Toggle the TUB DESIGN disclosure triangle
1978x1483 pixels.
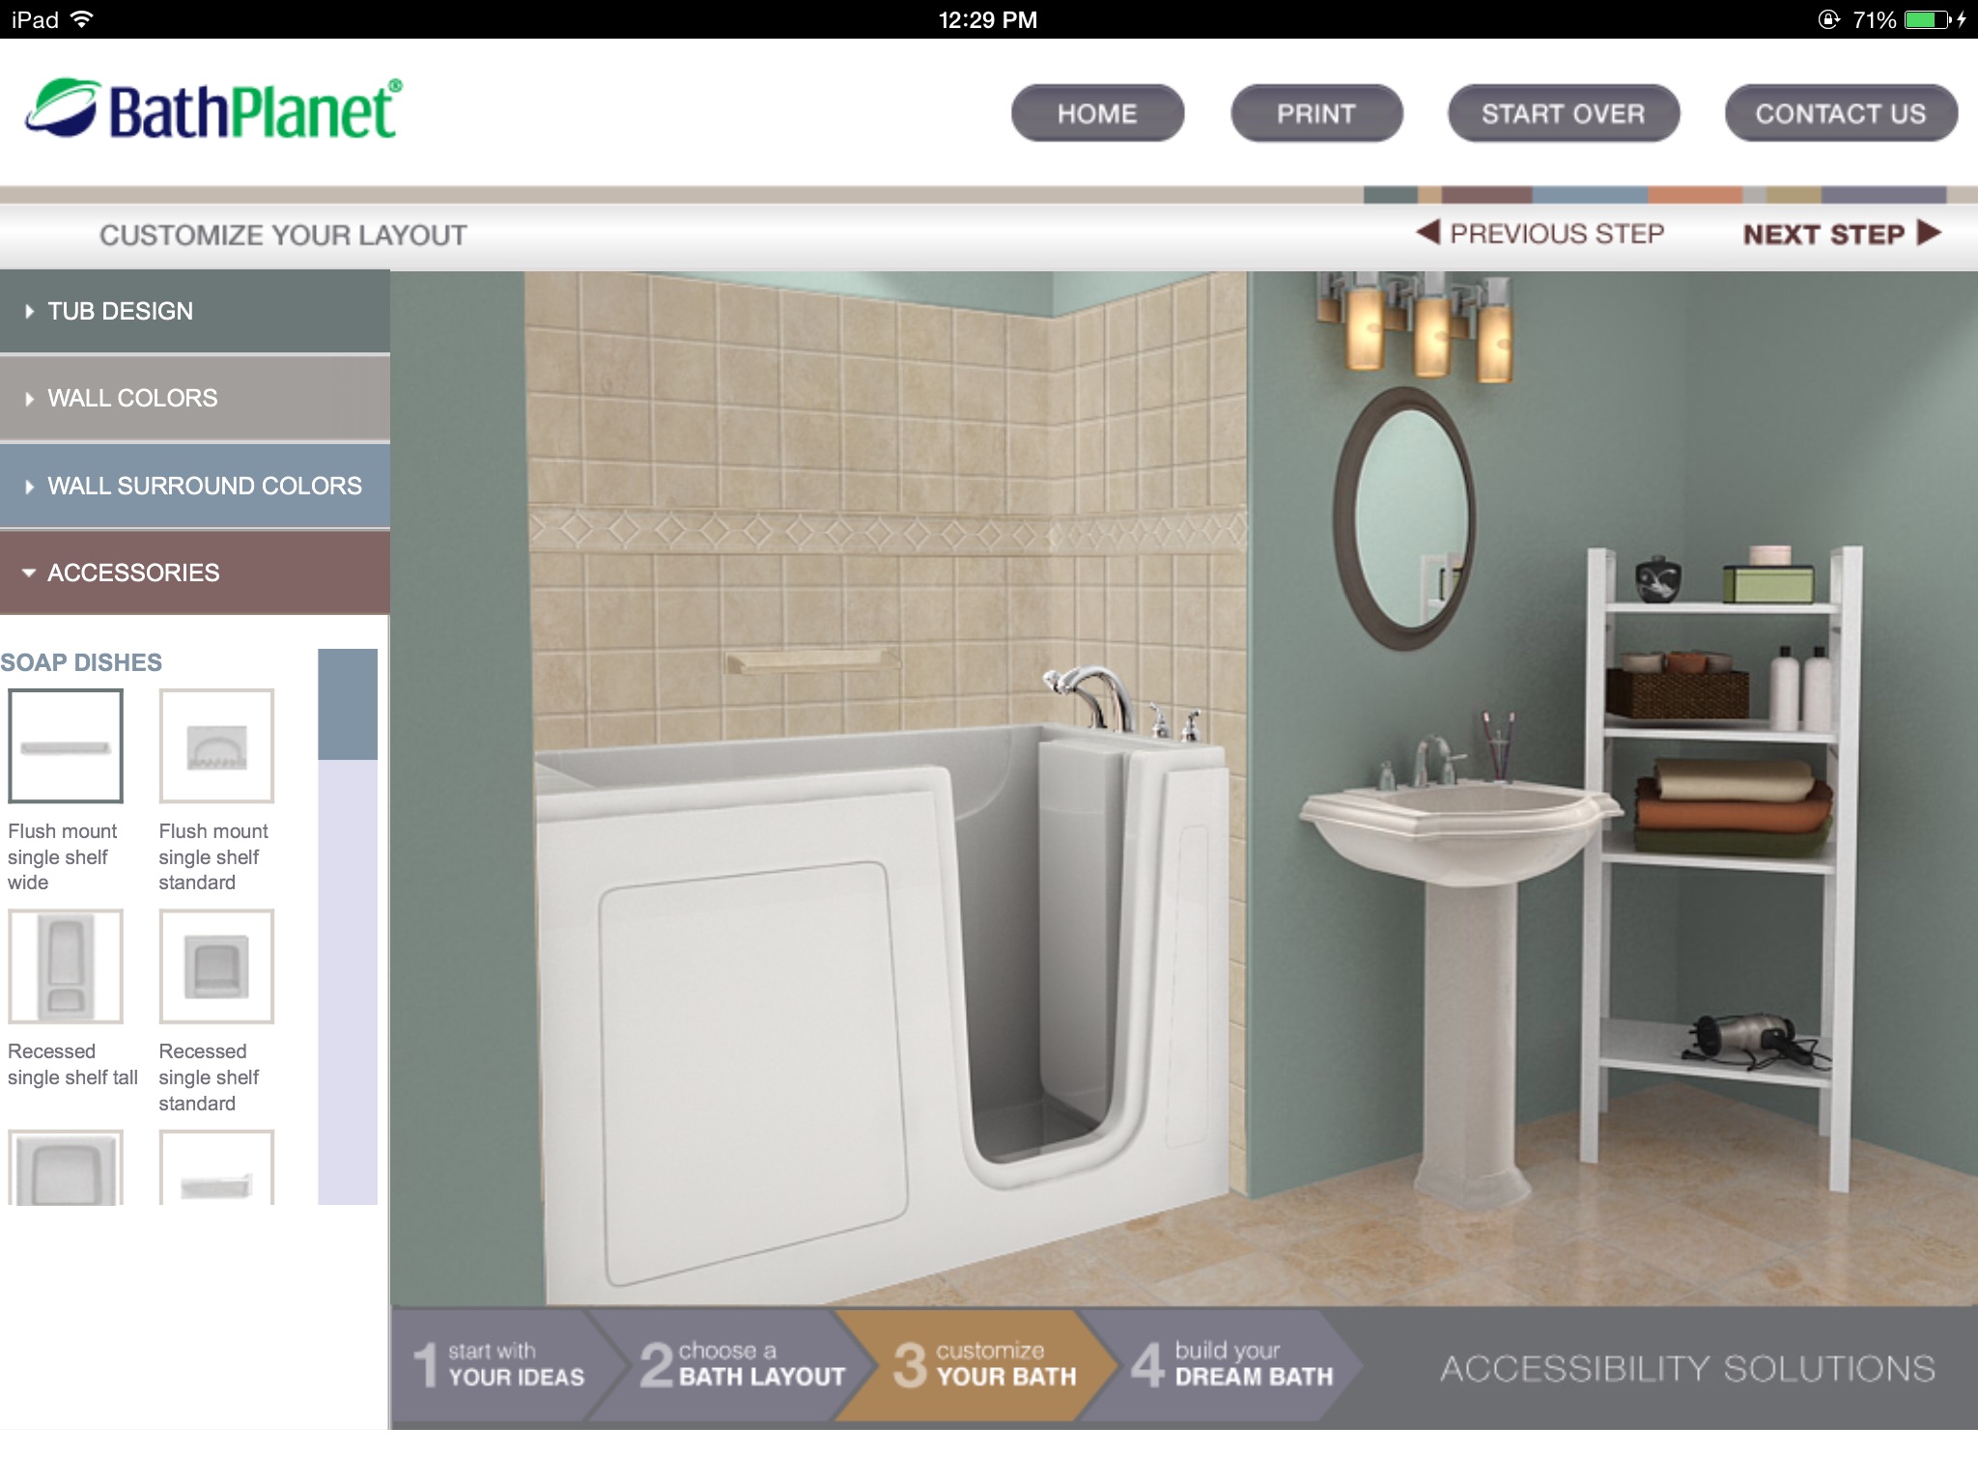coord(30,310)
